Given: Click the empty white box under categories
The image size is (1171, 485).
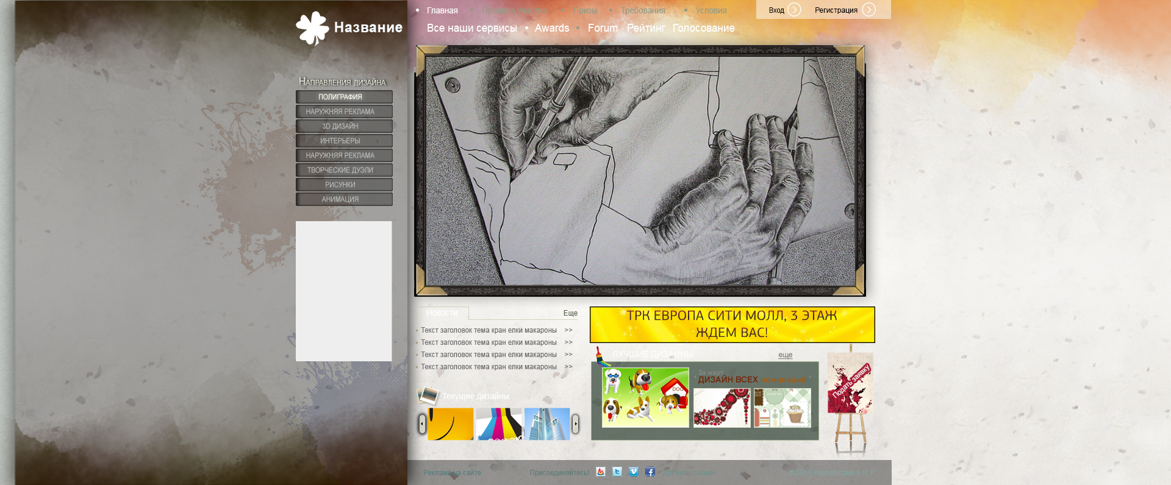Looking at the screenshot, I should click(344, 291).
